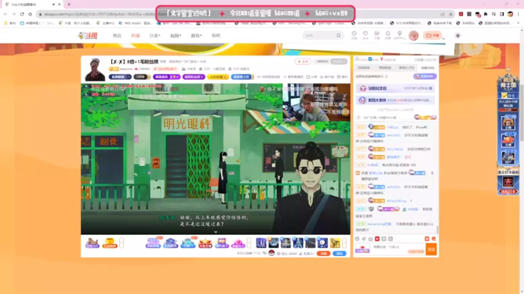Expand the 分类 category dropdown

click(155, 36)
